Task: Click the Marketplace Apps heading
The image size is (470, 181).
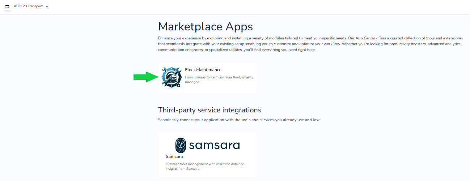Action: (206, 26)
